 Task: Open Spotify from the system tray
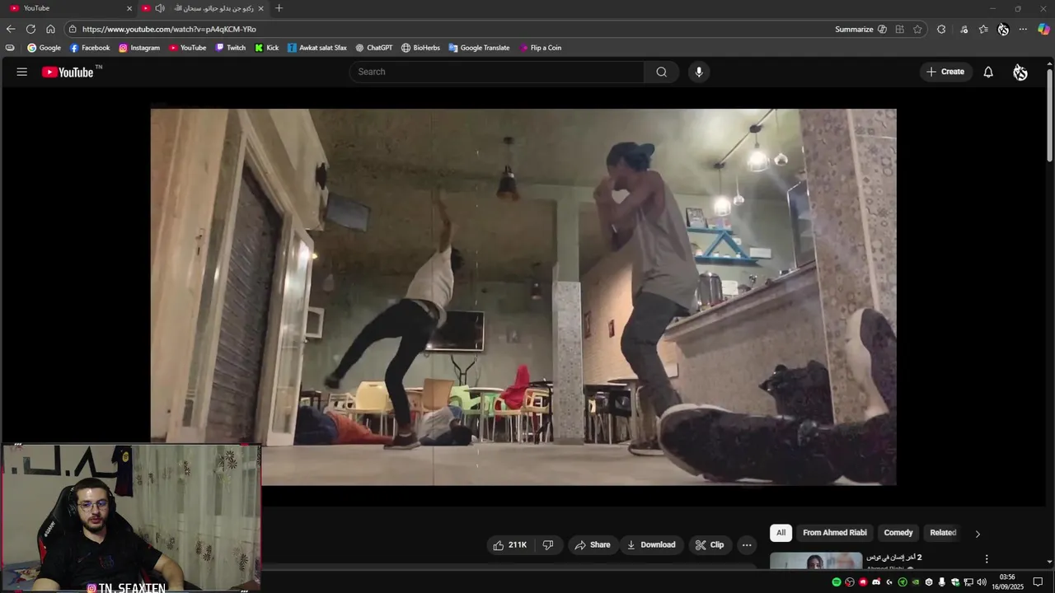click(837, 582)
